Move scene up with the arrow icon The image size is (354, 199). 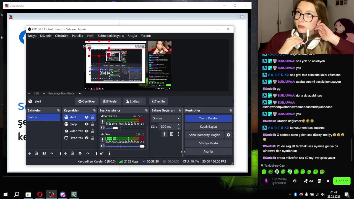[52, 153]
